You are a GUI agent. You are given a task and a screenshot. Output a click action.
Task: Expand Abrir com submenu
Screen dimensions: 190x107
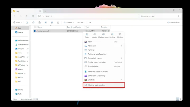pos(122,46)
